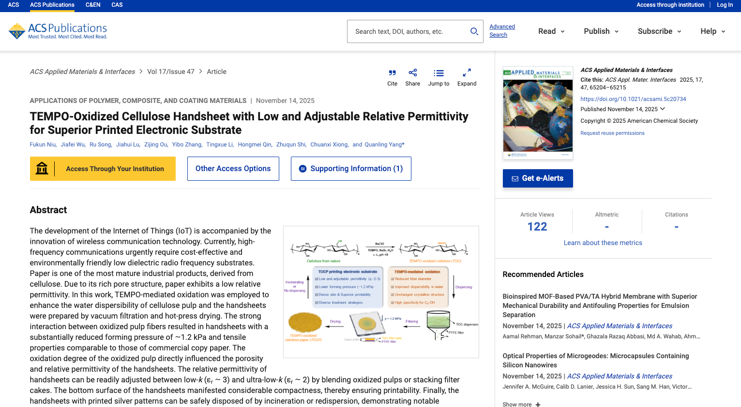Switch to the CAS top tab
The height and width of the screenshot is (407, 741).
click(117, 5)
